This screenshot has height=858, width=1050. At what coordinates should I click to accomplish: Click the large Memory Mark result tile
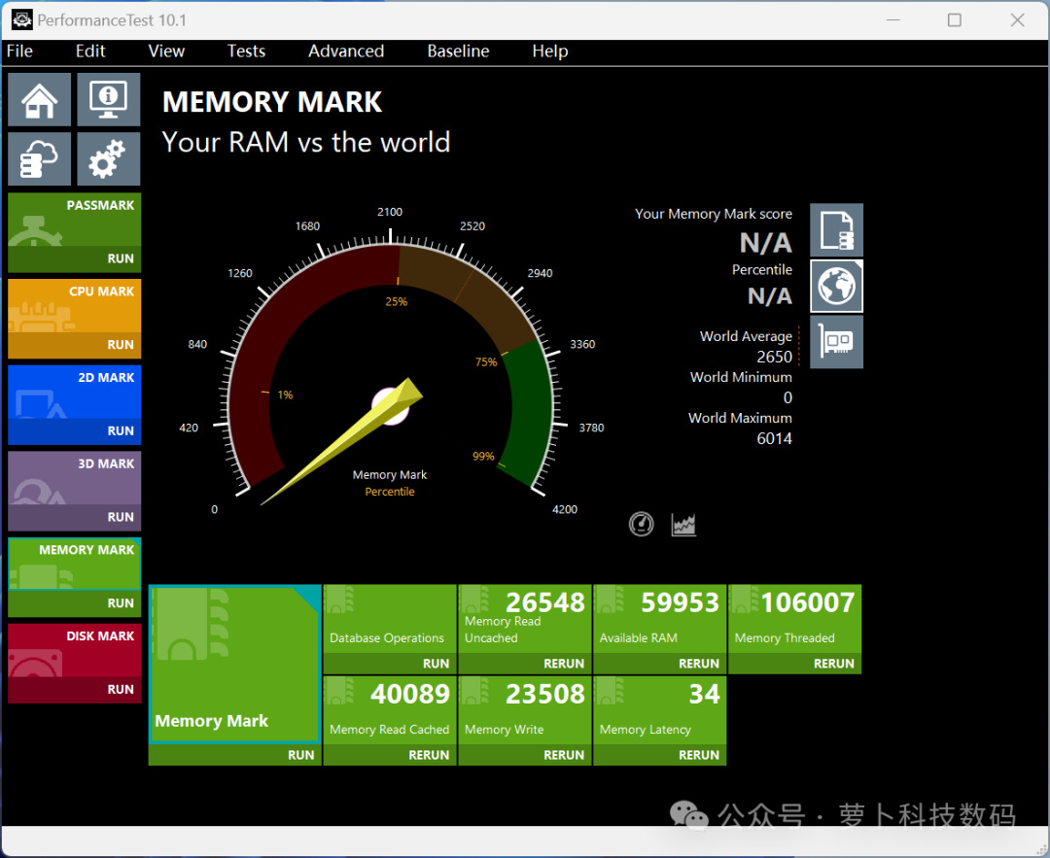pyautogui.click(x=234, y=664)
